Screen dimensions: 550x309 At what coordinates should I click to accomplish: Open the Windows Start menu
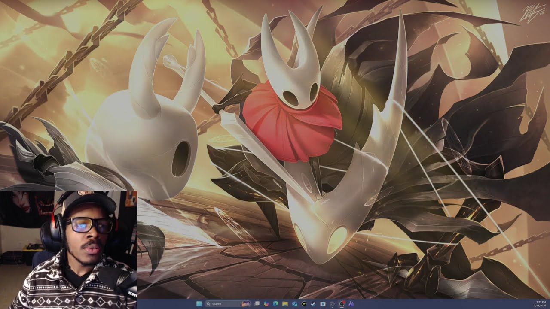(x=199, y=304)
